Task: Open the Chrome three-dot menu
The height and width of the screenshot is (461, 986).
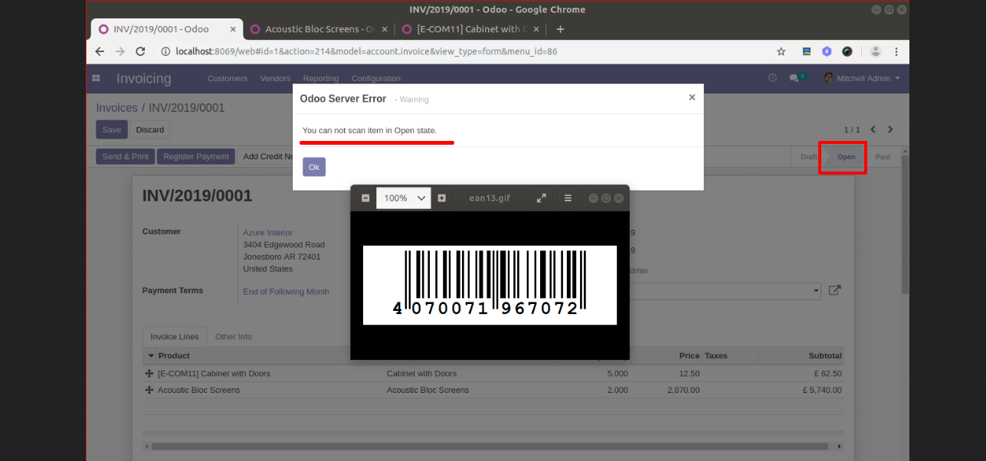Action: tap(896, 51)
